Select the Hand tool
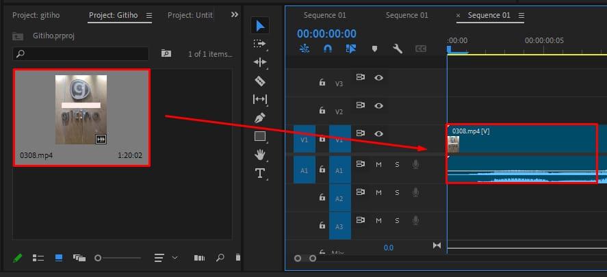Screen dimensions: 607x277 tap(260, 155)
